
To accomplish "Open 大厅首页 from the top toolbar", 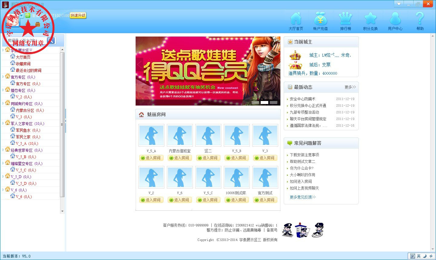I will coord(296,21).
